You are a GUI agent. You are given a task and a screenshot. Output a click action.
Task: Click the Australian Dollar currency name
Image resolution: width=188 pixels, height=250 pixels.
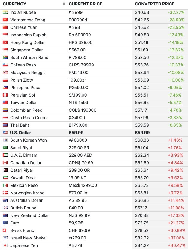[26, 200]
